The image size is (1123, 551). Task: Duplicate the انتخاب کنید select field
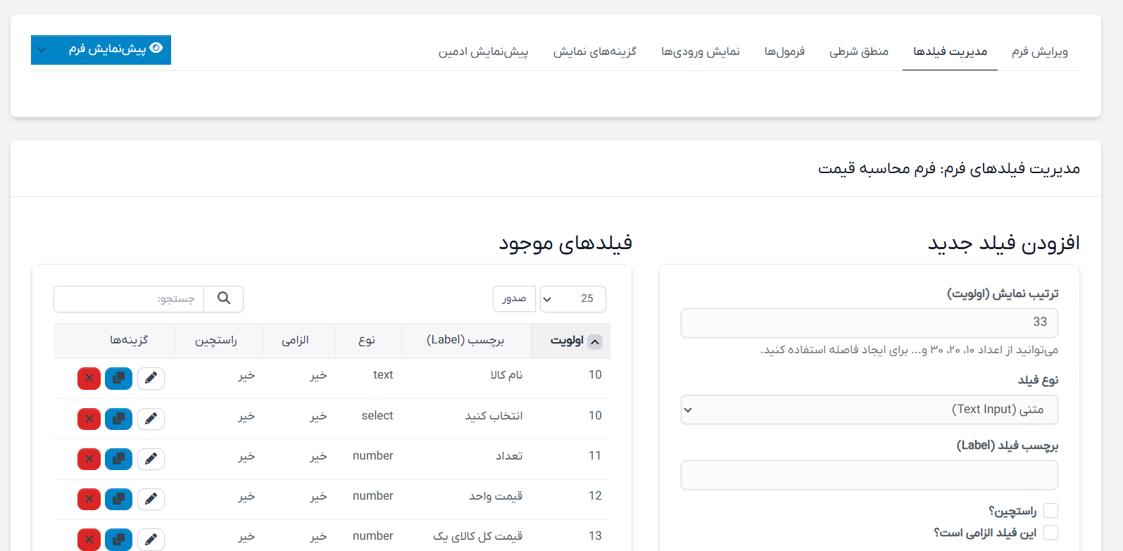click(118, 419)
